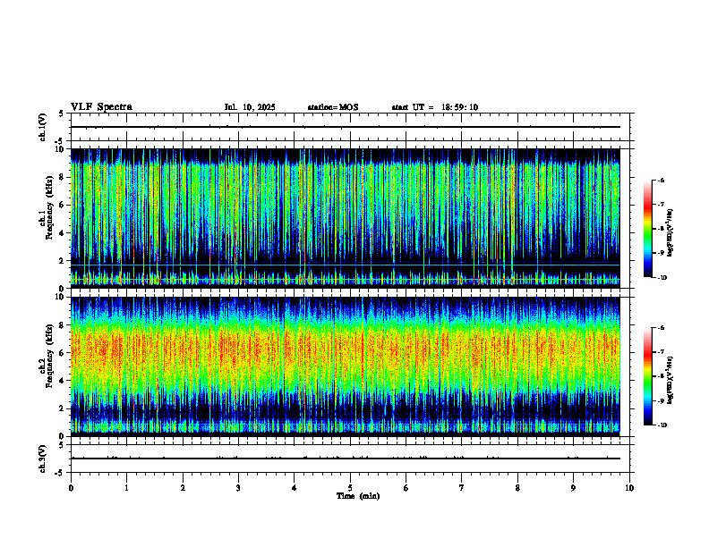Click the "-6" value on ch.1 color scale
The height and width of the screenshot is (547, 709).
pos(662,181)
